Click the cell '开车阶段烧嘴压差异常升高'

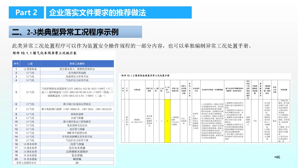pyautogui.click(x=77, y=136)
